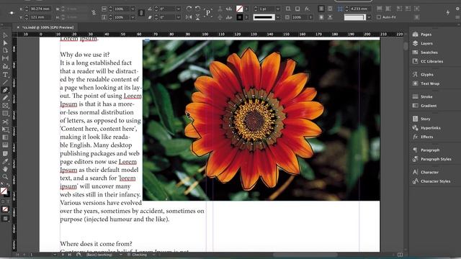Expand the stroke color swatch arrow
The height and width of the screenshot is (259, 461).
246,17
